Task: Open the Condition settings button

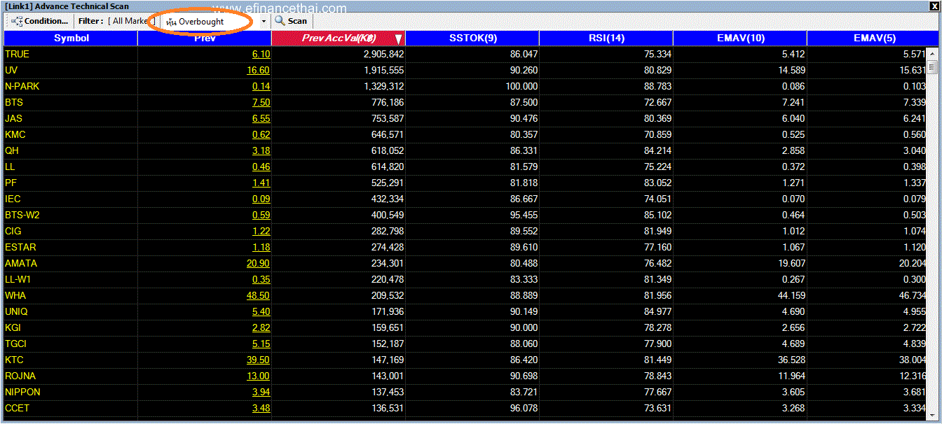Action: pos(40,21)
